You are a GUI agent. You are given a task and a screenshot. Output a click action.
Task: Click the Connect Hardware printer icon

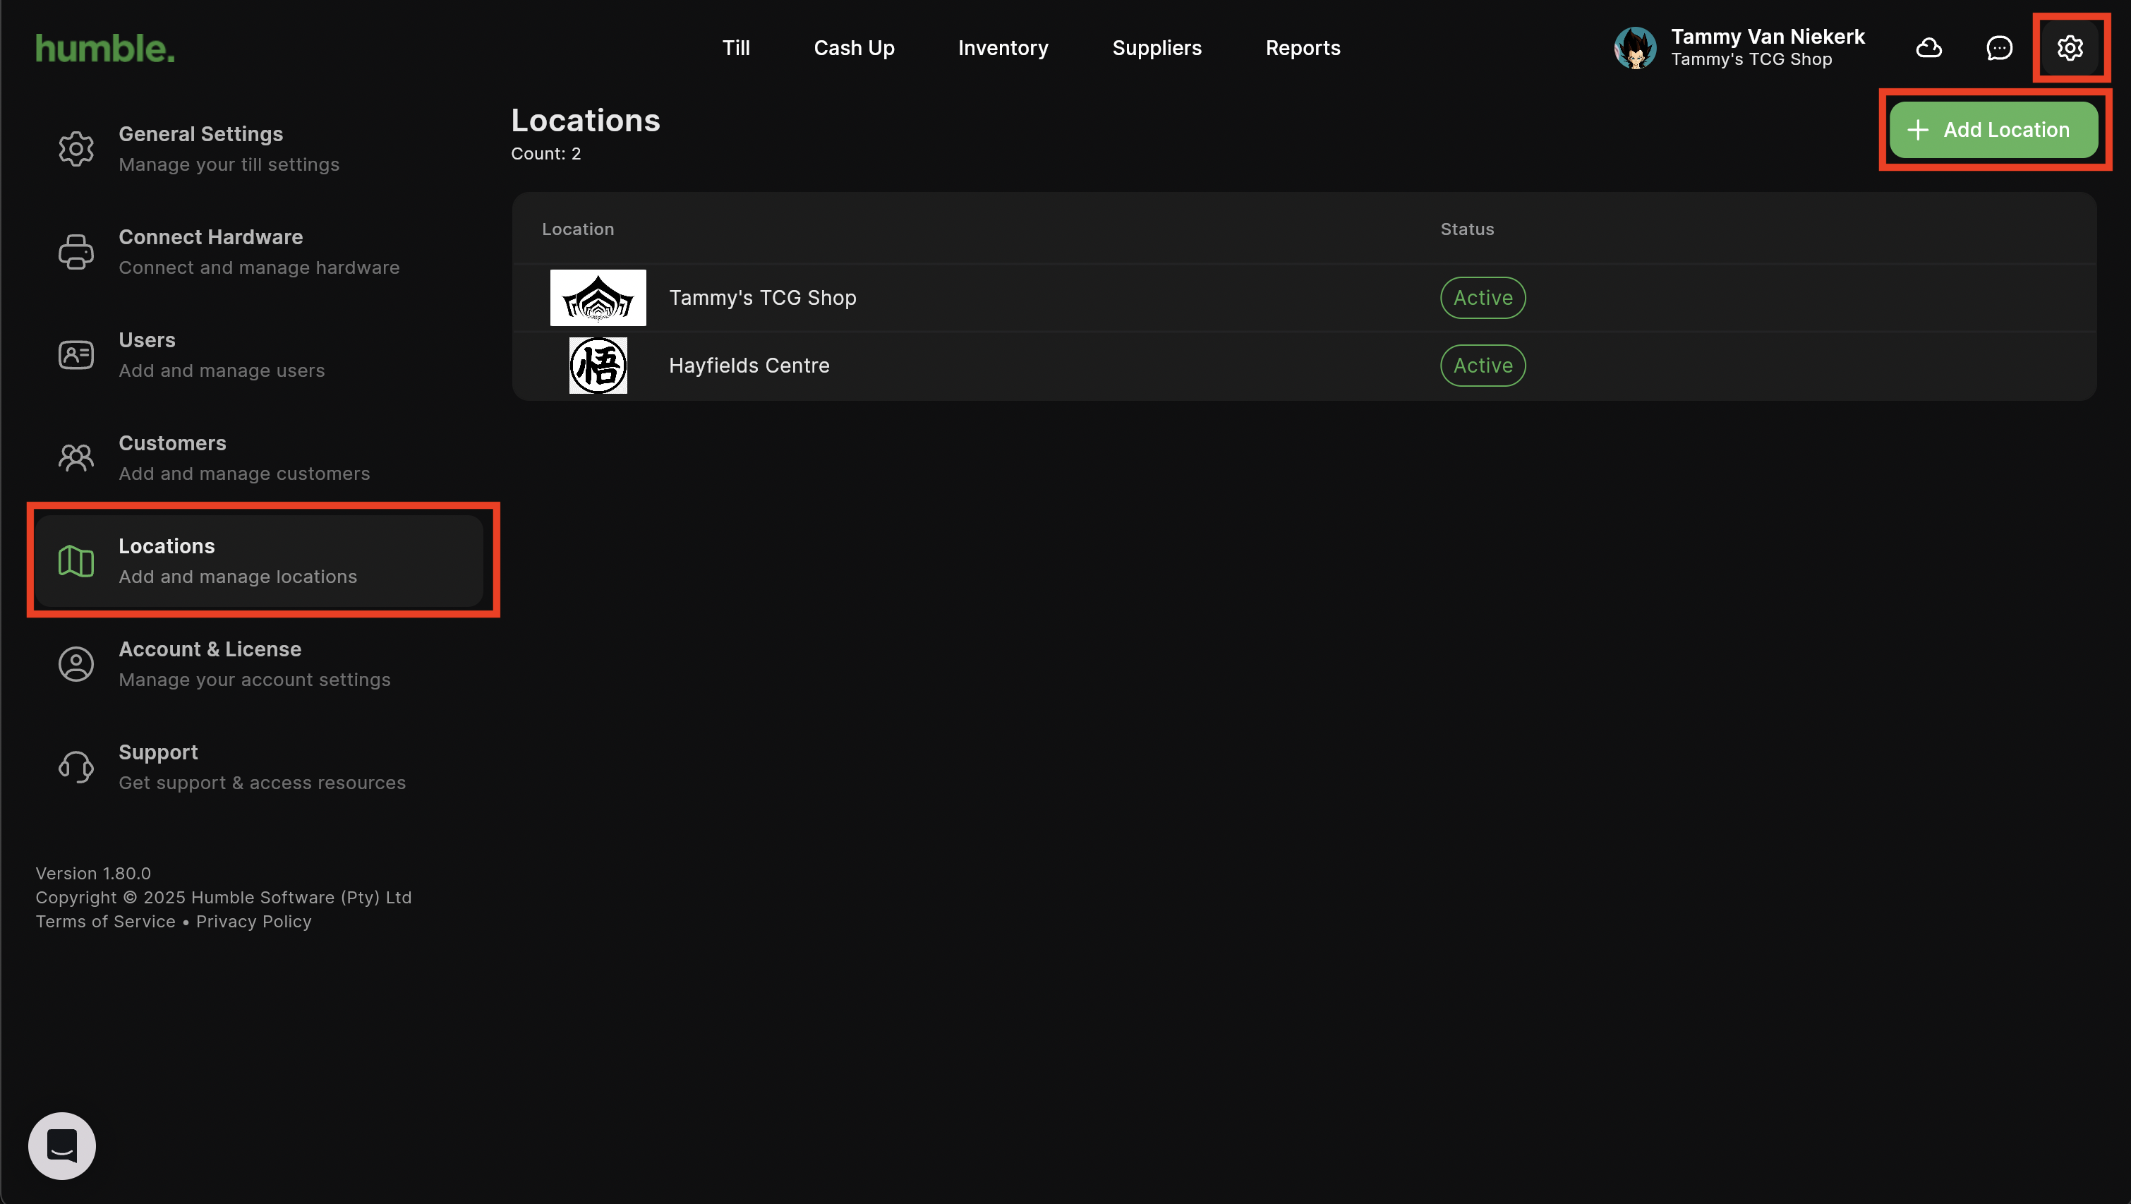(x=76, y=251)
